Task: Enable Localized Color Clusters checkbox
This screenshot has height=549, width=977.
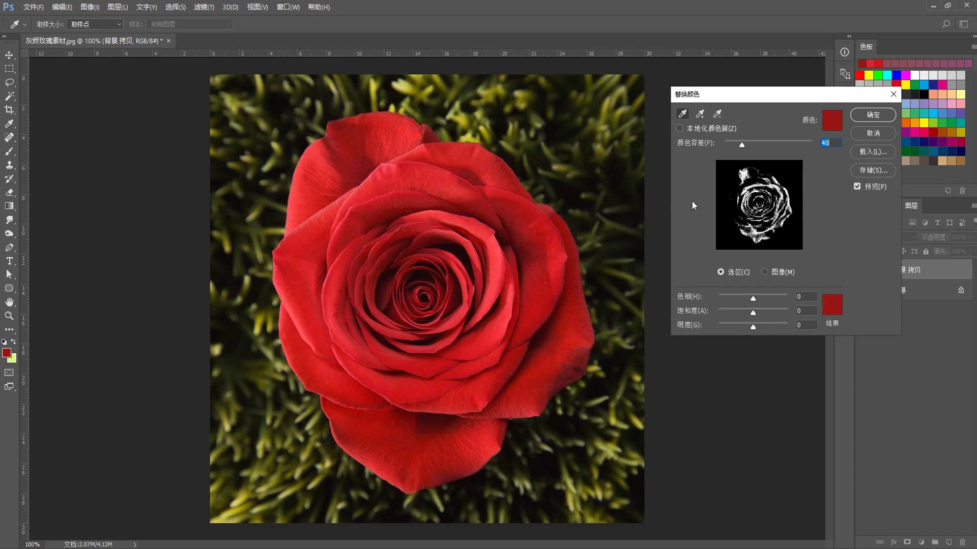Action: click(680, 128)
